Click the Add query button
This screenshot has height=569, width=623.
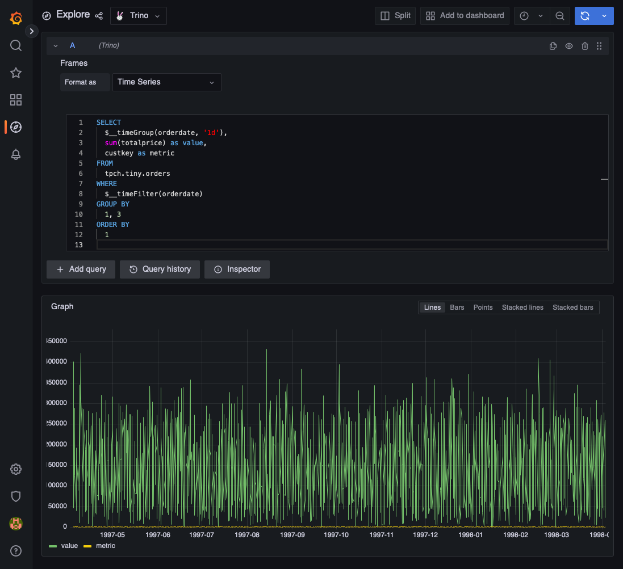point(81,269)
